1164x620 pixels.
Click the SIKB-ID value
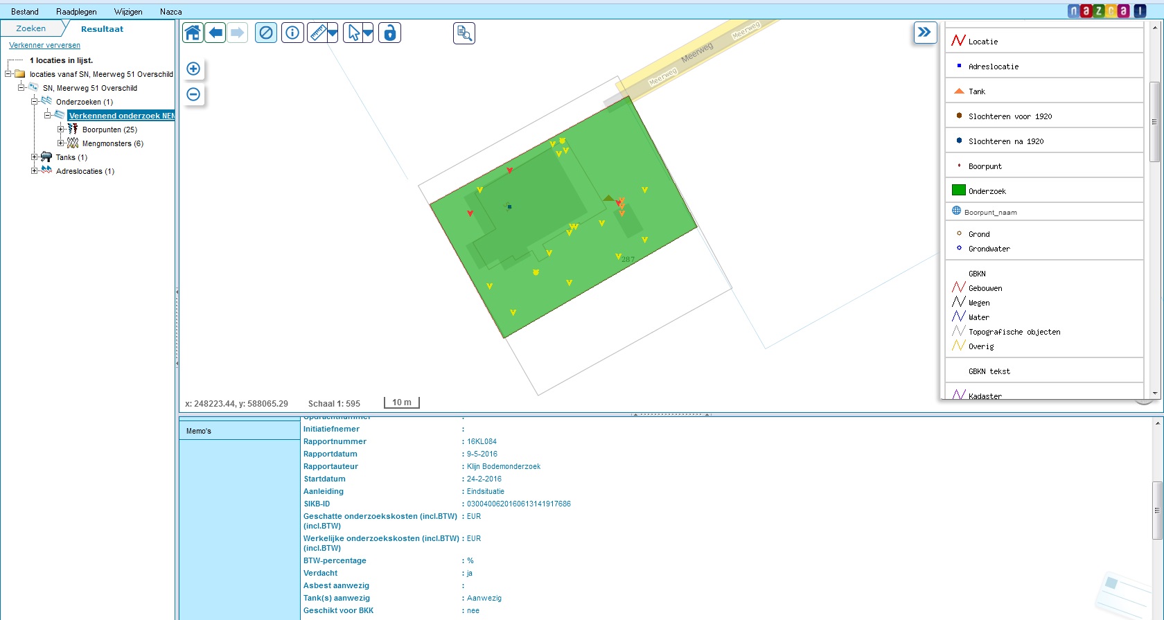pyautogui.click(x=519, y=504)
